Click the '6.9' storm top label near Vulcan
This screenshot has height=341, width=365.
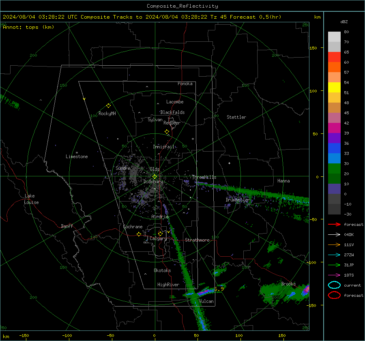pos(219,289)
